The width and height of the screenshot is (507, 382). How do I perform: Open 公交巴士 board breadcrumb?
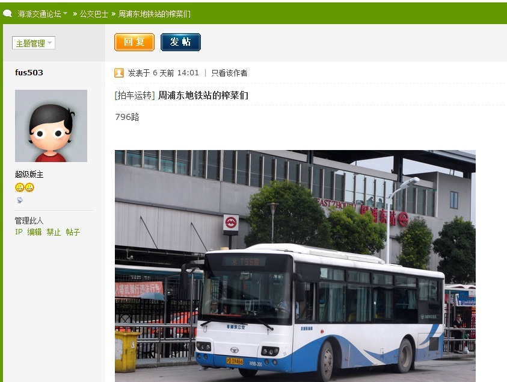(x=94, y=14)
